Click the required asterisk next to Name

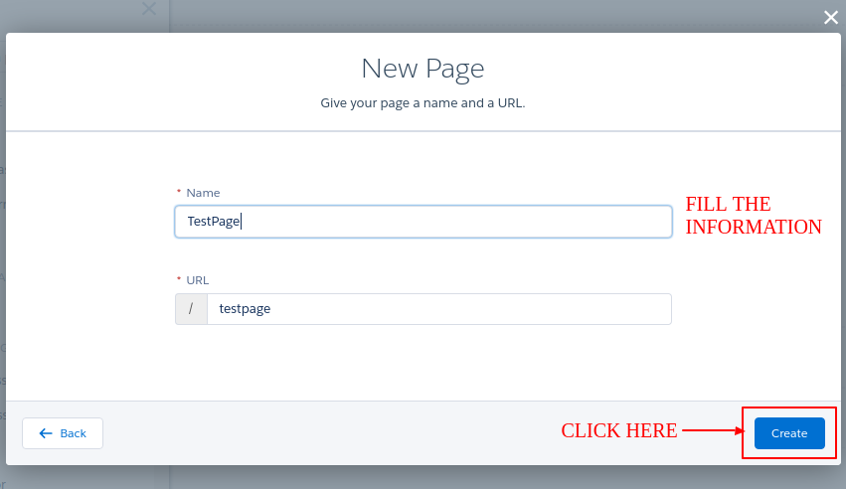point(179,192)
